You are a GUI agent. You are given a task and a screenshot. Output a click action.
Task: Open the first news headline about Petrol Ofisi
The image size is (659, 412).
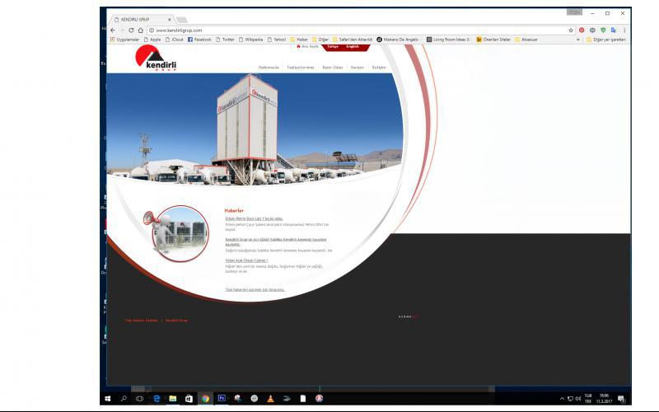tap(254, 218)
